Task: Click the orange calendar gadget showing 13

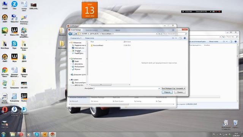Action: click(x=90, y=10)
